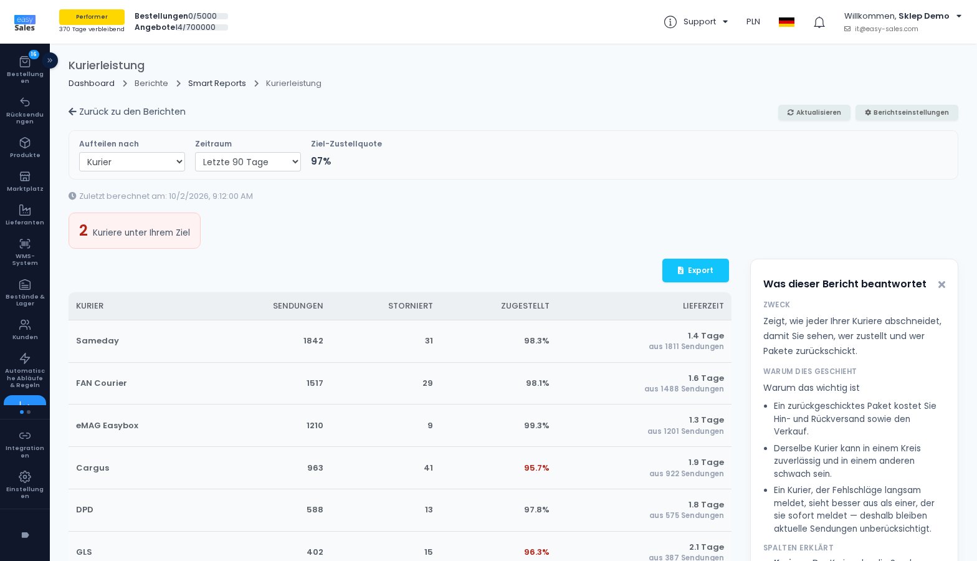The width and height of the screenshot is (977, 561).
Task: Open Einstellungen in the sidebar
Action: tap(25, 485)
